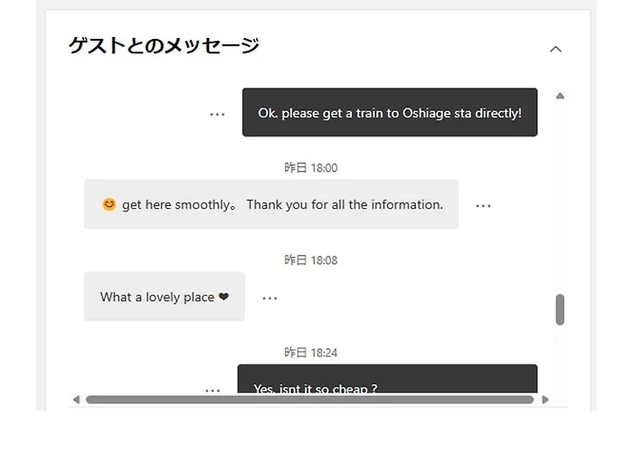Click the 昨日 18:08 timestamp
Screen dimensions: 633x452
[x=310, y=260]
